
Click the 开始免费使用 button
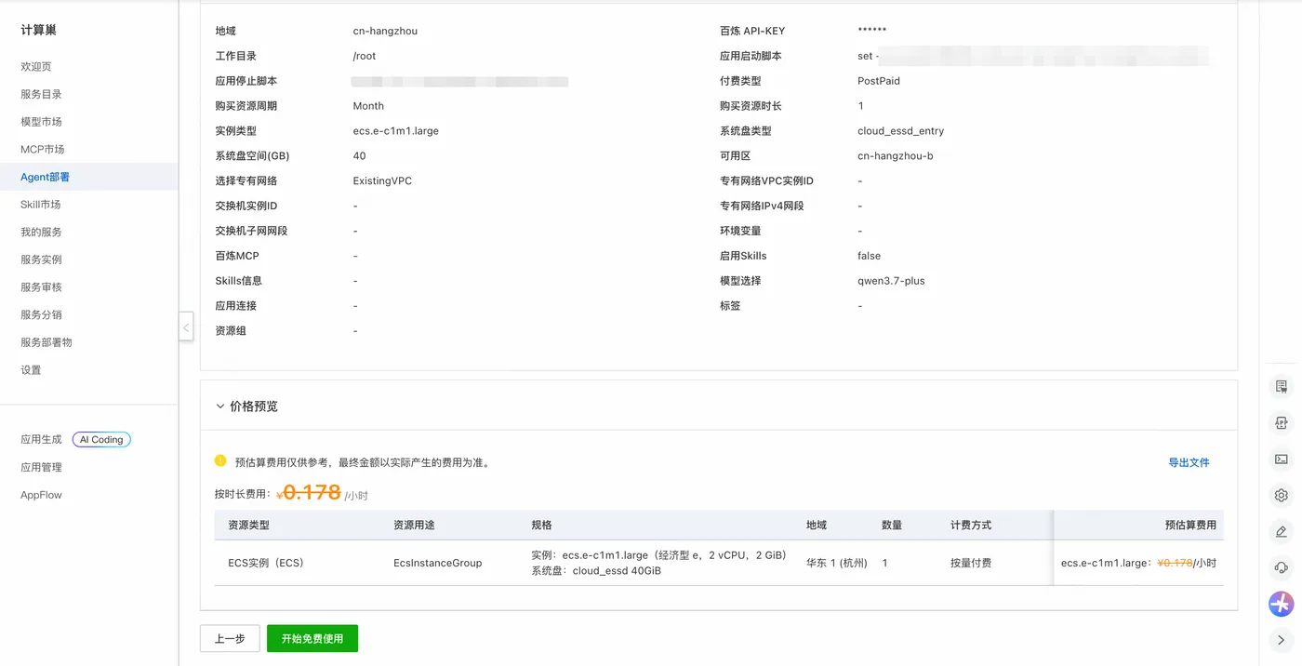[312, 639]
